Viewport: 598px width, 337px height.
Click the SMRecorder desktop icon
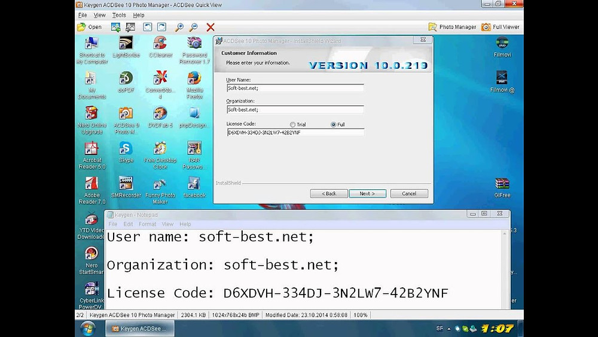(x=126, y=187)
